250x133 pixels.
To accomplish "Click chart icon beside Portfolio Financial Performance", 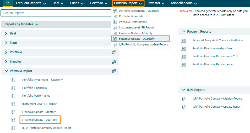I will (x=183, y=65).
